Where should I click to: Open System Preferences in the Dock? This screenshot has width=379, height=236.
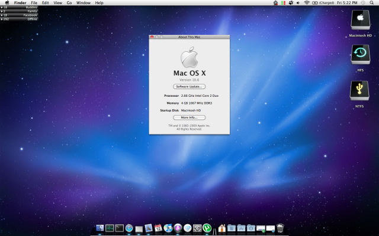[x=197, y=228]
